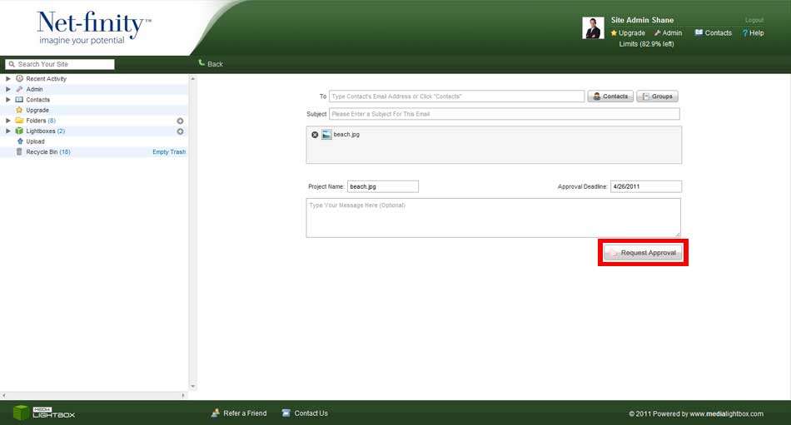Select Upgrade in the sidebar
791x425 pixels.
tap(37, 111)
